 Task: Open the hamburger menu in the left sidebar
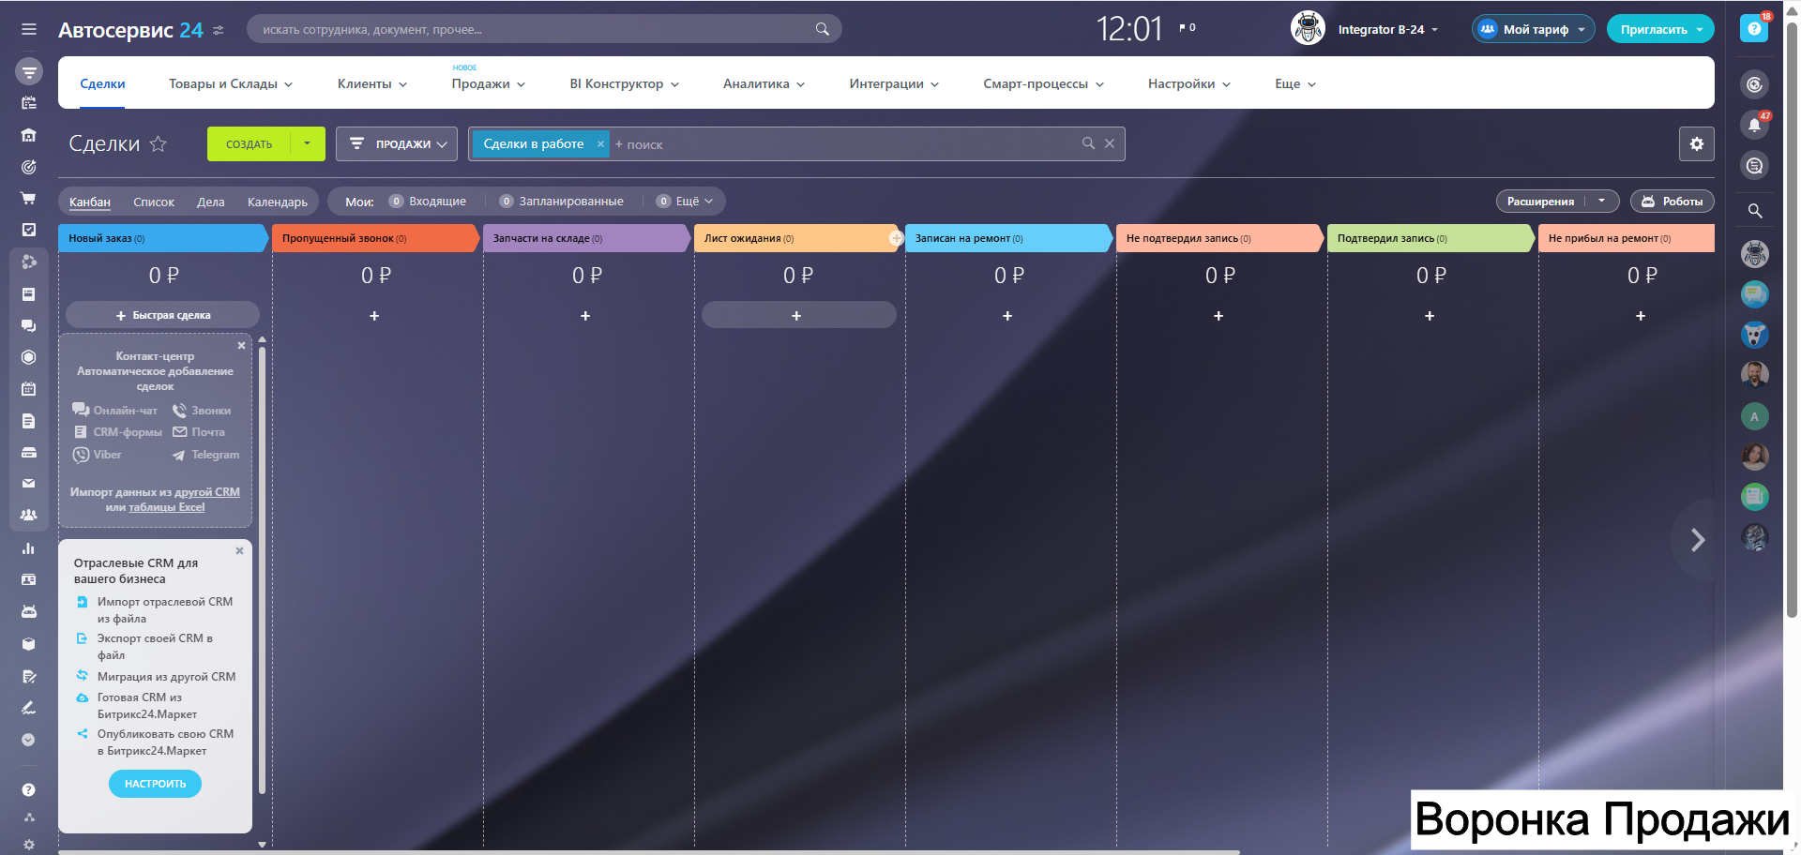pyautogui.click(x=29, y=29)
